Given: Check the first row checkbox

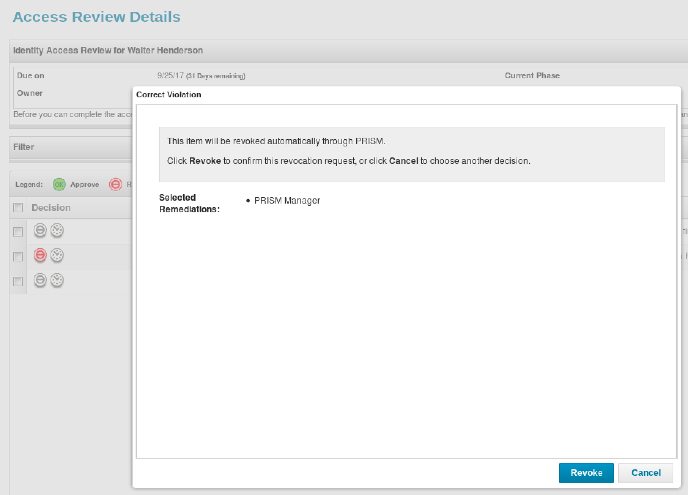Looking at the screenshot, I should point(18,232).
